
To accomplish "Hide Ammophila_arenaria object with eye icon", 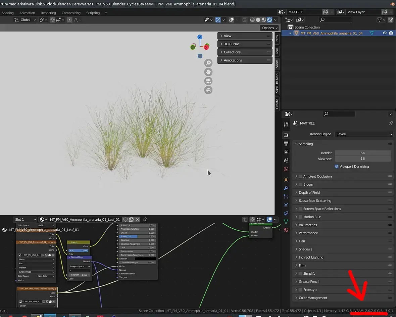I will click(x=385, y=33).
